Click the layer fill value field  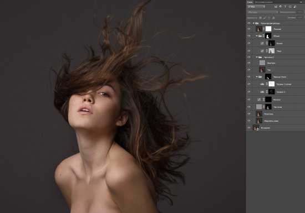[x=300, y=18]
